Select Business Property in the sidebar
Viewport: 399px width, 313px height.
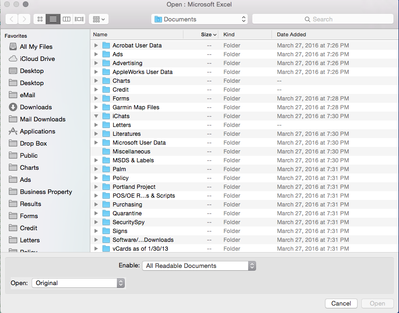pos(46,192)
